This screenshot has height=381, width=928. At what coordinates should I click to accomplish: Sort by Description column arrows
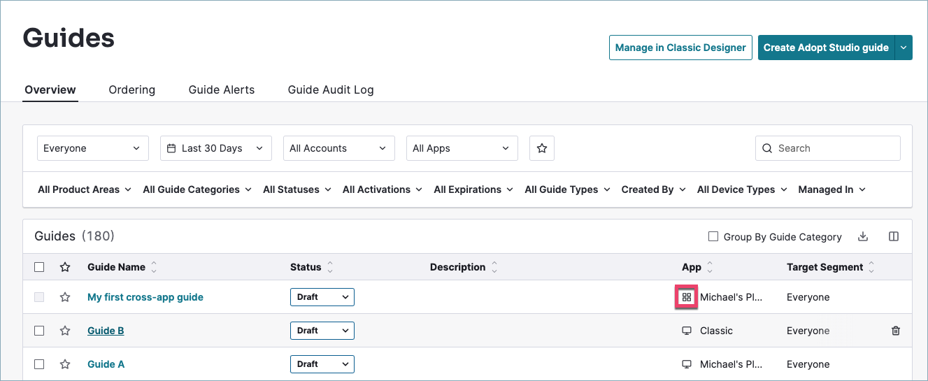click(x=494, y=267)
